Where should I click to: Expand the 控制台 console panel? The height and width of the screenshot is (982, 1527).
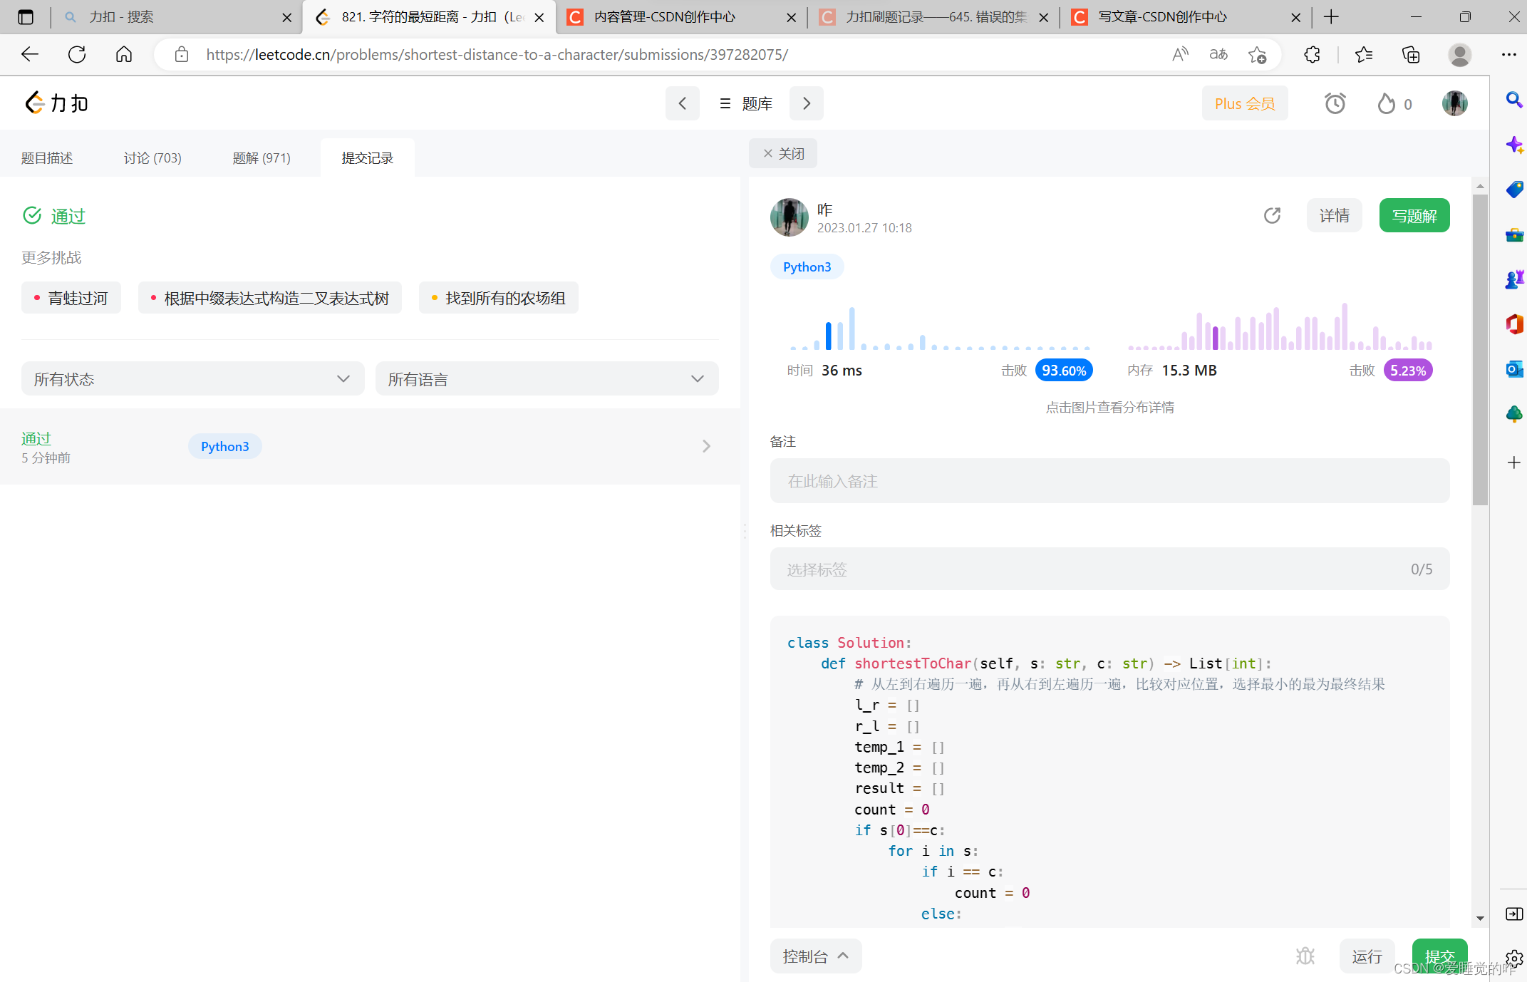click(x=816, y=956)
